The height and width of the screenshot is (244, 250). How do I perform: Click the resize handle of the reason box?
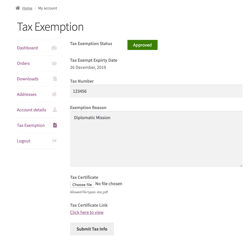pos(241,166)
